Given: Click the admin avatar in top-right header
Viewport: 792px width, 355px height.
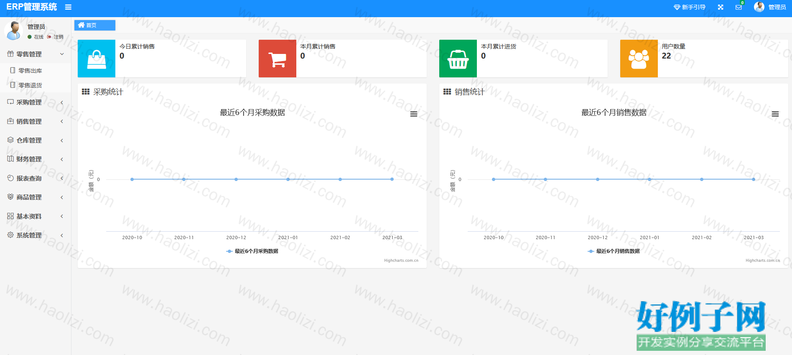Looking at the screenshot, I should pos(759,7).
